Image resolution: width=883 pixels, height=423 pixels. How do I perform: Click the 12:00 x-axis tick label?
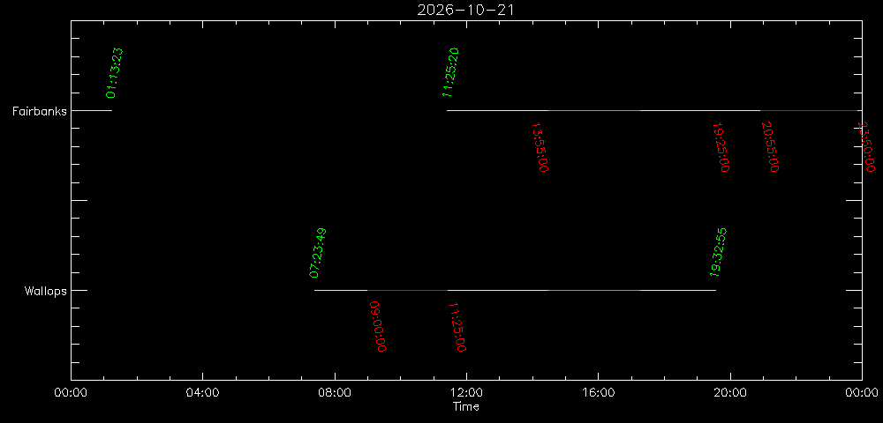466,392
